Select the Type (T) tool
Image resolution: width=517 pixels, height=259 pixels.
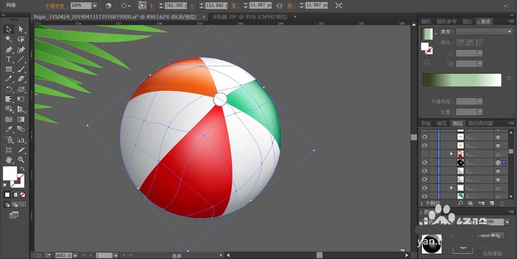tap(9, 59)
